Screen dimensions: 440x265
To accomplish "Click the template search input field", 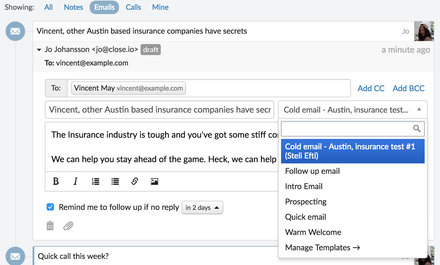I will point(353,129).
